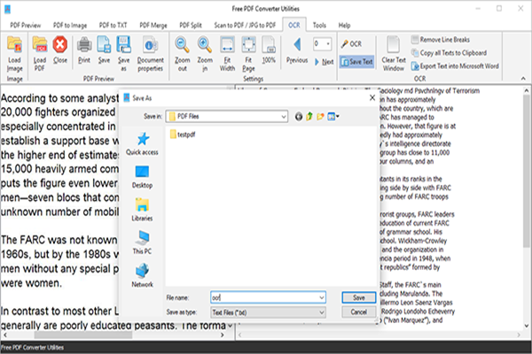Screen dimensions: 532x354
Task: Click the Load PDF toolbar icon
Action: [x=40, y=49]
